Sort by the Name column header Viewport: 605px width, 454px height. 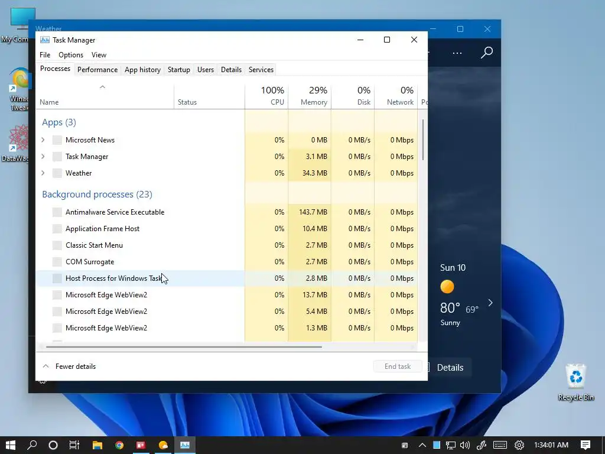(105, 96)
